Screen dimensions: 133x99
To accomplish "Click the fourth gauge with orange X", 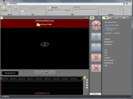I will click(x=96, y=58).
